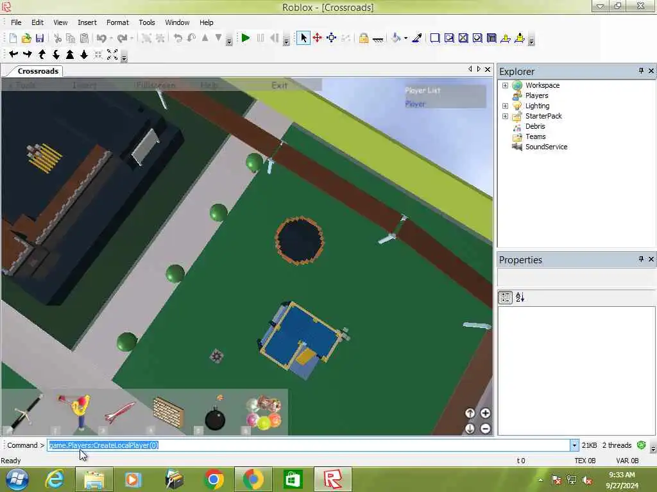Switch Properties to categorized view
Image resolution: width=657 pixels, height=492 pixels.
pyautogui.click(x=506, y=297)
